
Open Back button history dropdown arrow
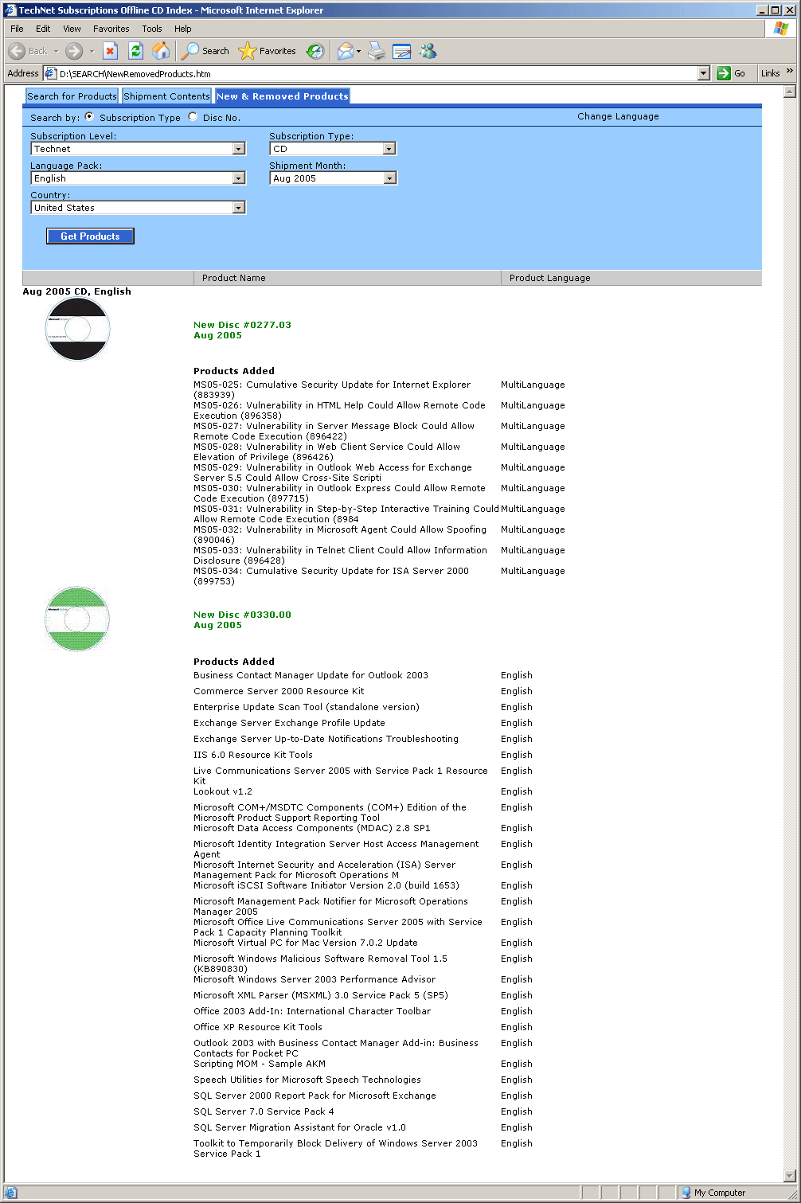pos(56,51)
